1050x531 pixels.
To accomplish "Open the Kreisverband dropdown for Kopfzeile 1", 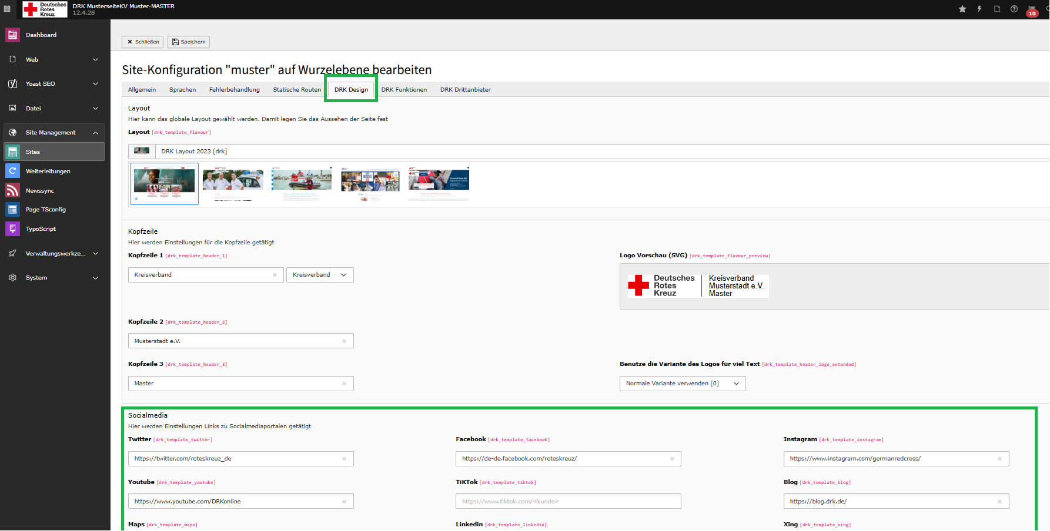I will click(x=320, y=275).
